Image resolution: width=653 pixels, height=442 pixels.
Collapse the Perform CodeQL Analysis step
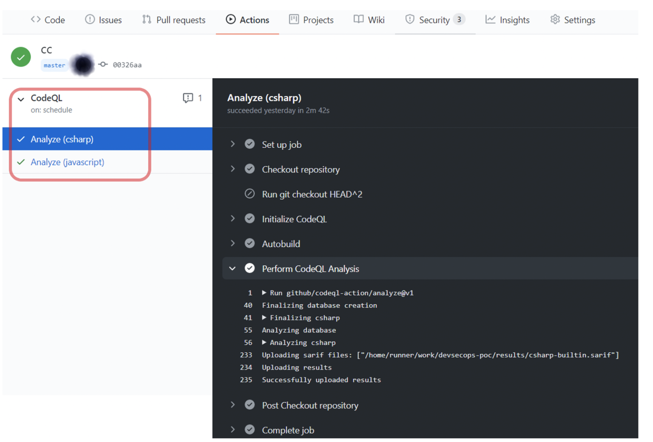tap(233, 268)
